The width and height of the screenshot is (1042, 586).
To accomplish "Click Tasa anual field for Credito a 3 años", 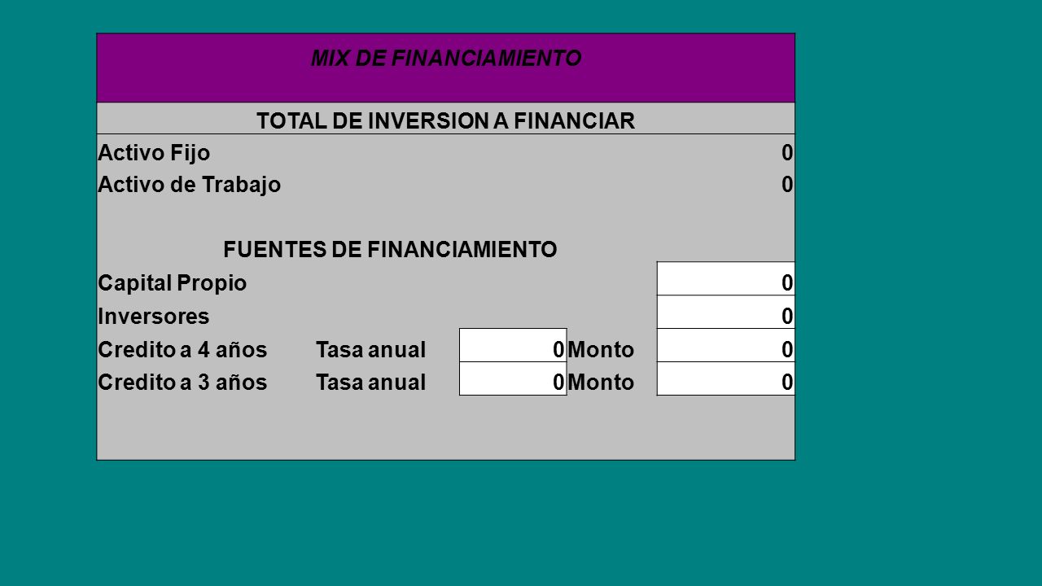I will tap(513, 378).
